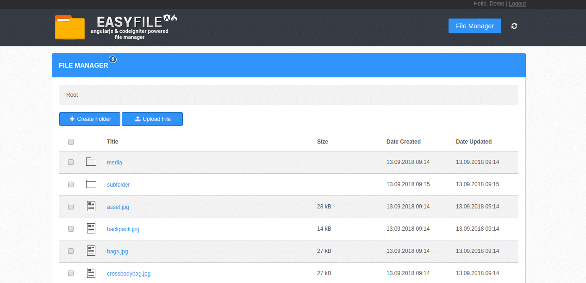Click the file icon next to asset.jpg
The image size is (586, 283).
coord(91,206)
